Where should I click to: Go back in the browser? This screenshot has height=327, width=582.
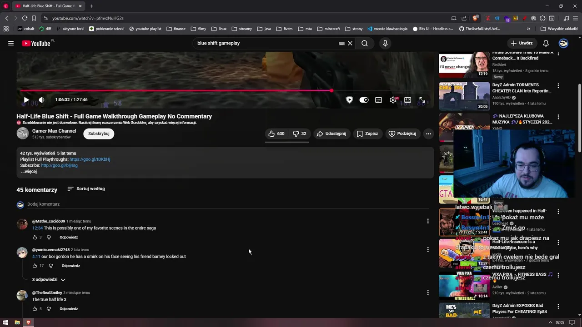click(x=6, y=18)
